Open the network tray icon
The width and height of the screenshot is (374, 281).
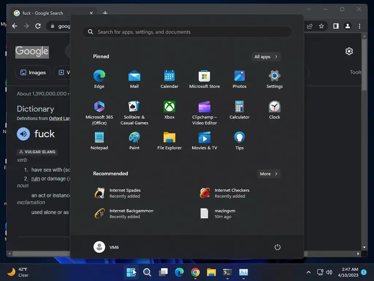pos(320,272)
